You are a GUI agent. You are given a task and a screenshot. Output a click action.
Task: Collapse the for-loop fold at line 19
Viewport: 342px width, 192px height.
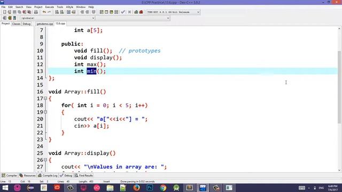(x=45, y=112)
